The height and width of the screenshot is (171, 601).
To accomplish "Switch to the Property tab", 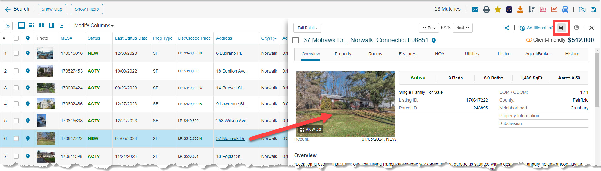I will [343, 54].
